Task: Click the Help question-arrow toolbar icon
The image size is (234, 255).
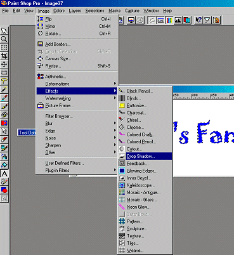Action: tap(198, 20)
